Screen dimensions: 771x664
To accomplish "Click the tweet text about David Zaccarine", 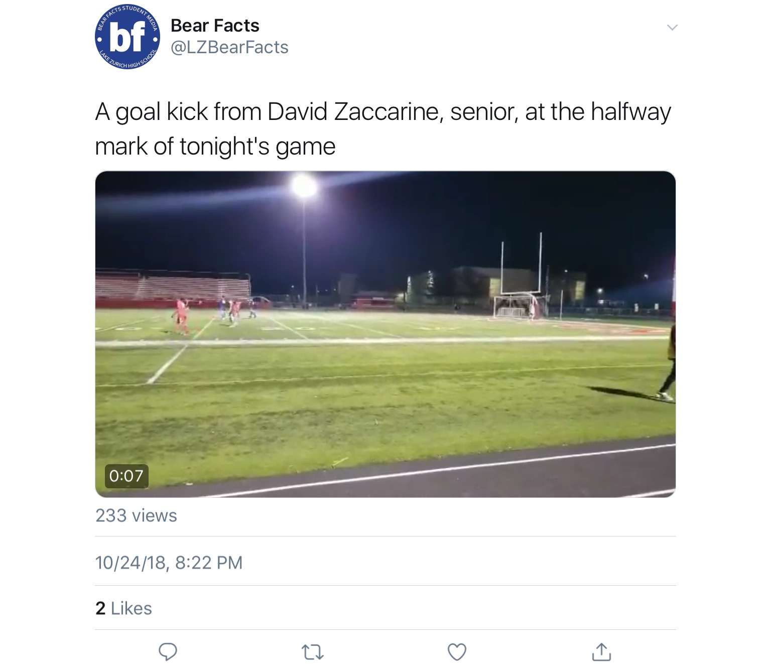I will (383, 129).
